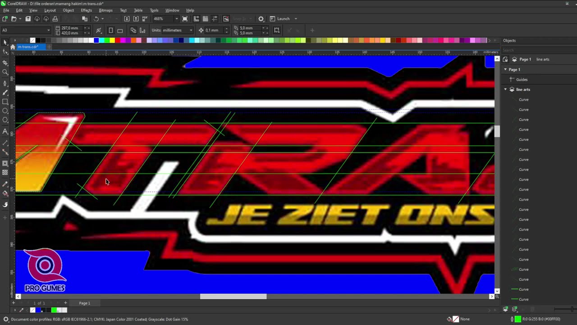577x325 pixels.
Task: Collapse the line arts layer node
Action: coord(505,89)
